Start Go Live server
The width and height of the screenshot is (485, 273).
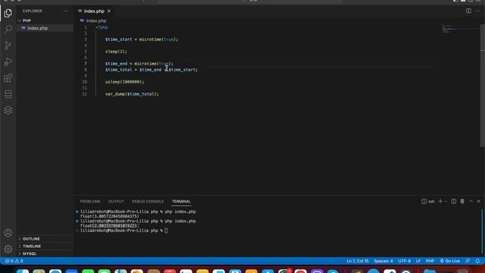click(x=449, y=261)
